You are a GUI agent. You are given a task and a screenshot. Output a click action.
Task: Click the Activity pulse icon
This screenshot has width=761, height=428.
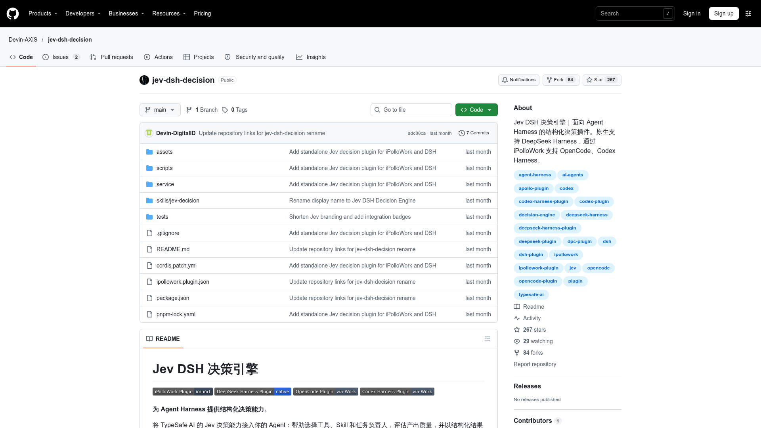pos(517,318)
